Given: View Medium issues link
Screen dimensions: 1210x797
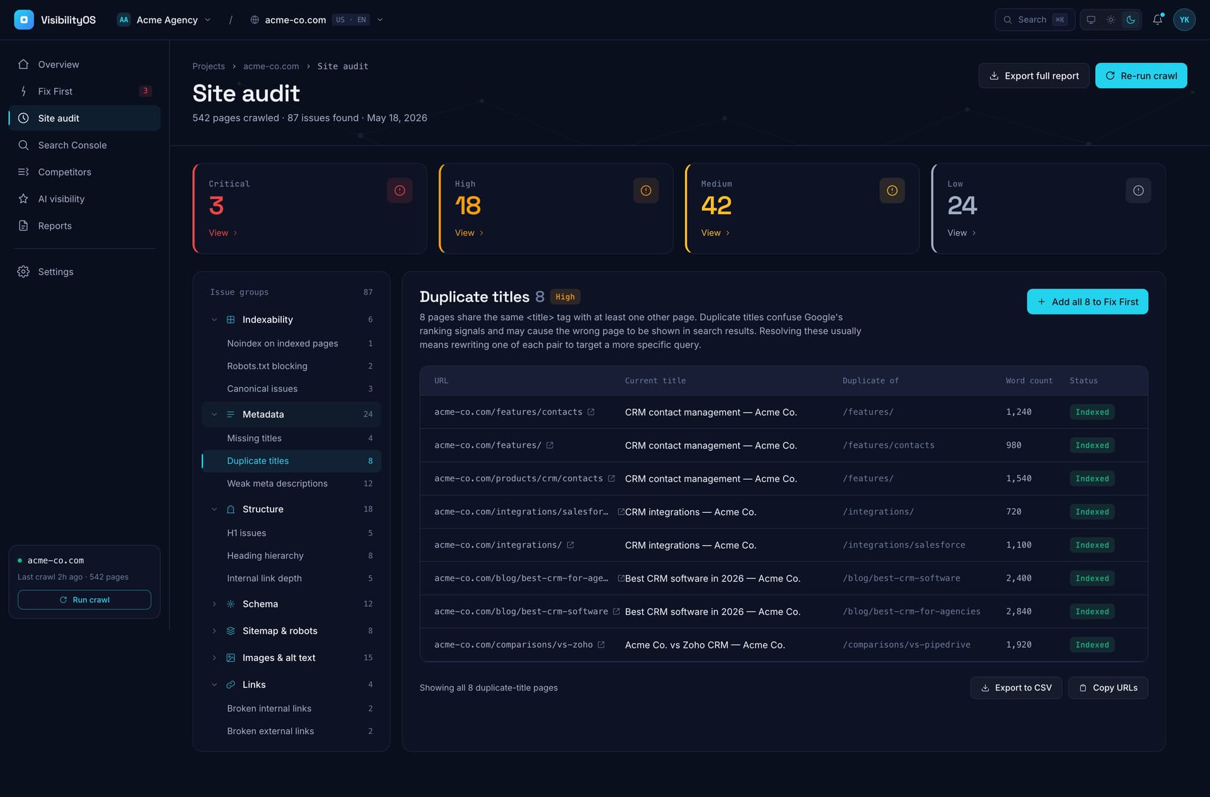Looking at the screenshot, I should pos(715,233).
